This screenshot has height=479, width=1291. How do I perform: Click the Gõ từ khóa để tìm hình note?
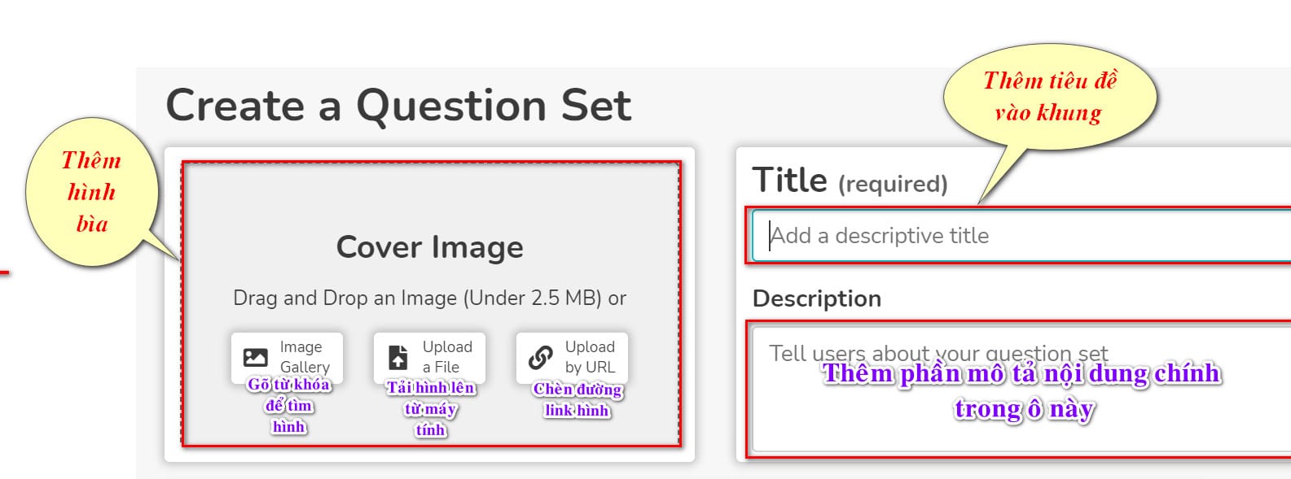289,405
